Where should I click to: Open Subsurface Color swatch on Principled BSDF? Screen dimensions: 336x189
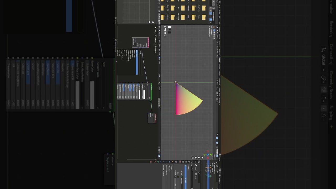(139, 95)
